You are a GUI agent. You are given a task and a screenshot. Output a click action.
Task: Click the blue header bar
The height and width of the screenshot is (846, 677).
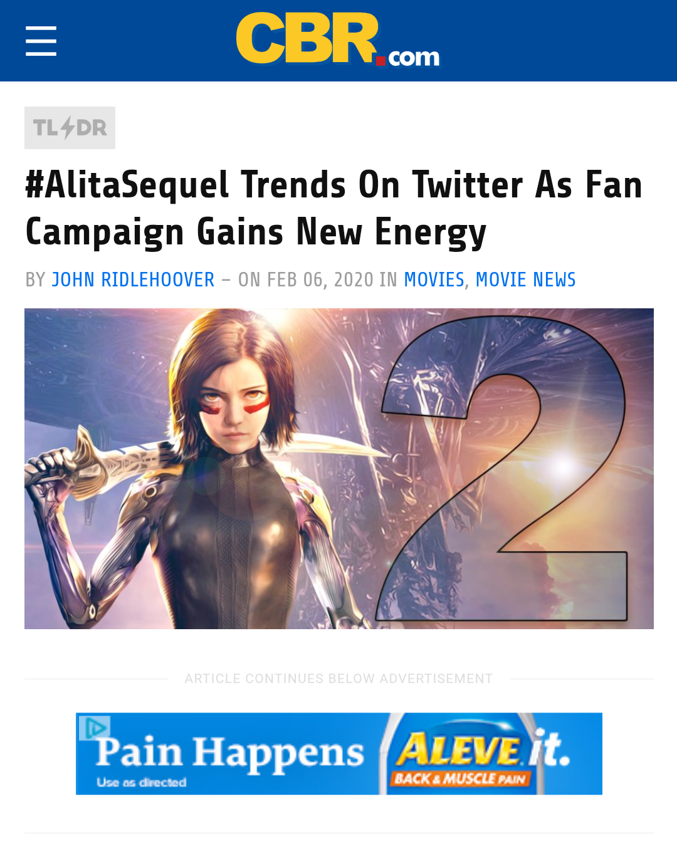pos(338,41)
